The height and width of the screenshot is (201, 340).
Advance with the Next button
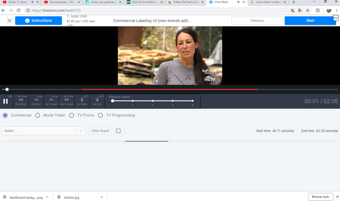pyautogui.click(x=310, y=21)
